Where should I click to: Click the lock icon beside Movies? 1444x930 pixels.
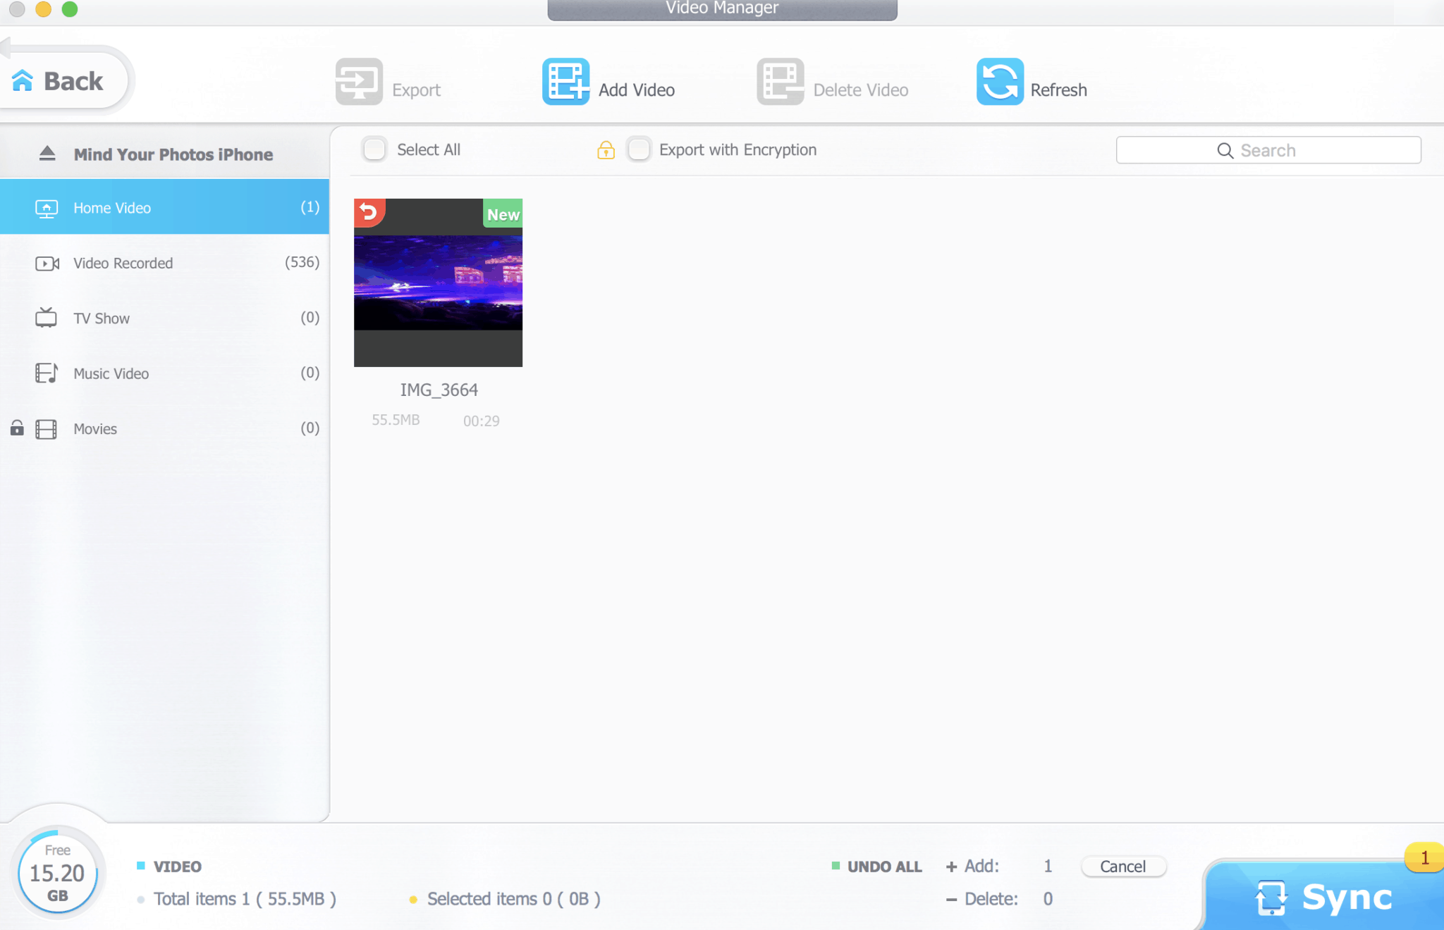point(16,428)
